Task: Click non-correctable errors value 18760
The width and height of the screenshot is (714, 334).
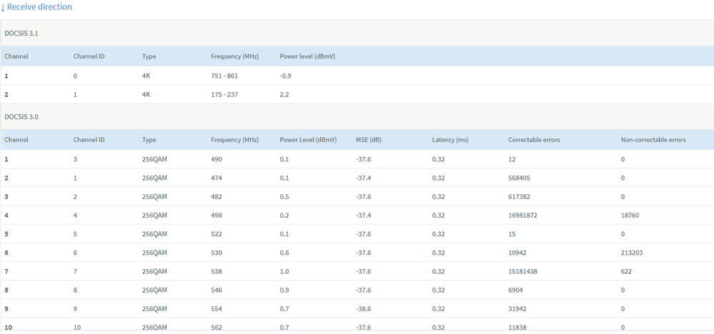Action: point(630,216)
